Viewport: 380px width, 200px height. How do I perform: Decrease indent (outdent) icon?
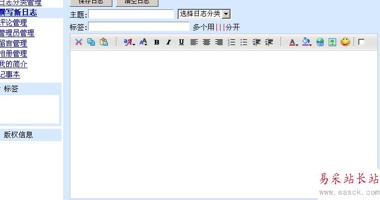click(x=256, y=42)
